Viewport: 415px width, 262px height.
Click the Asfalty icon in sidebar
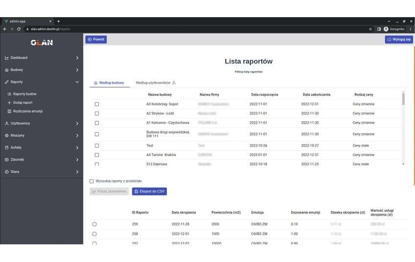click(7, 148)
